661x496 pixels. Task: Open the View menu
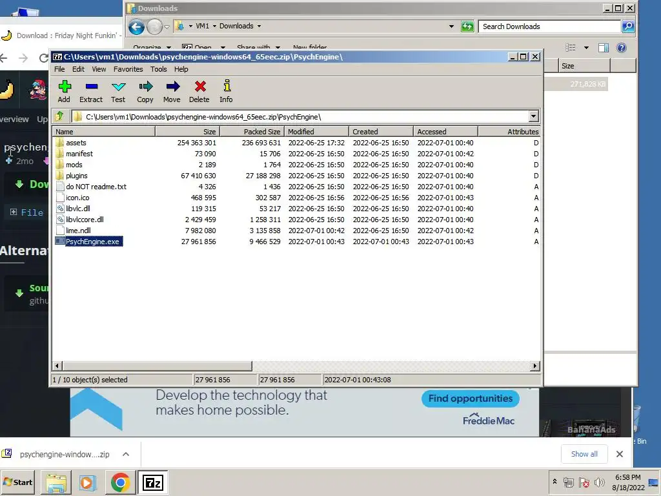click(x=99, y=69)
